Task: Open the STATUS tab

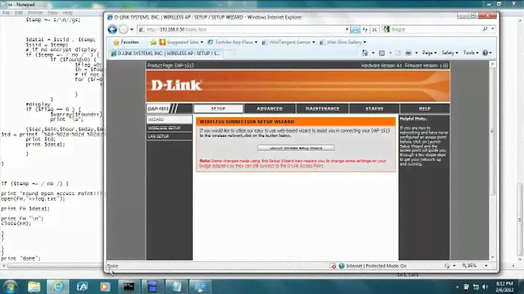Action: (x=374, y=108)
